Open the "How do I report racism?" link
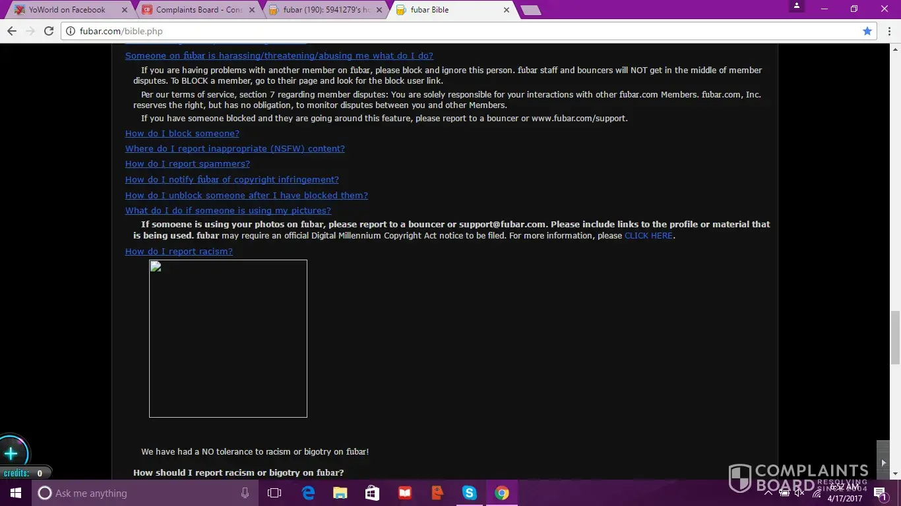901x506 pixels. tap(179, 252)
